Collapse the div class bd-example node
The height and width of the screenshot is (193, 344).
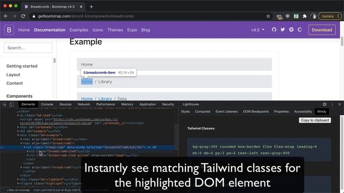click(18, 135)
